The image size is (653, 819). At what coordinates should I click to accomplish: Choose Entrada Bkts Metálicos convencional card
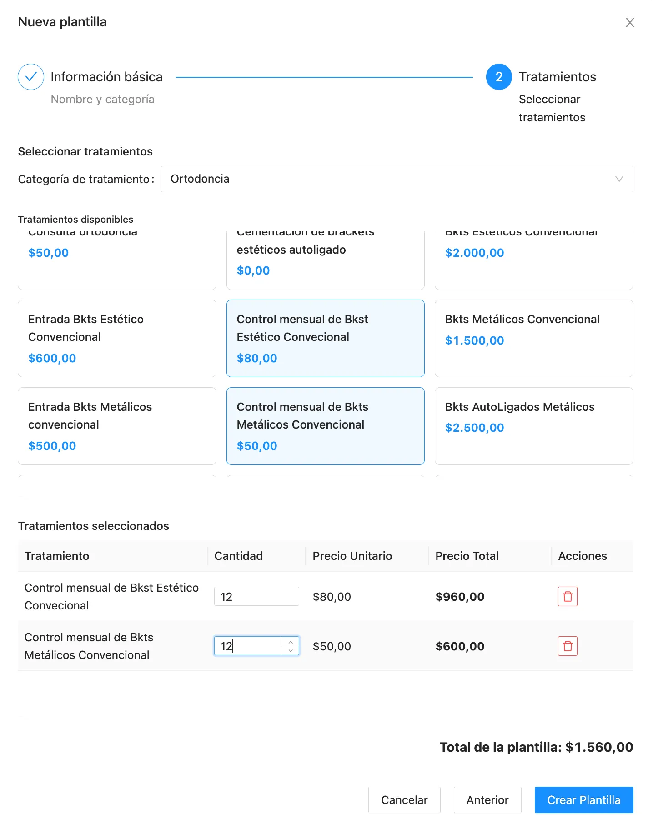pyautogui.click(x=117, y=426)
